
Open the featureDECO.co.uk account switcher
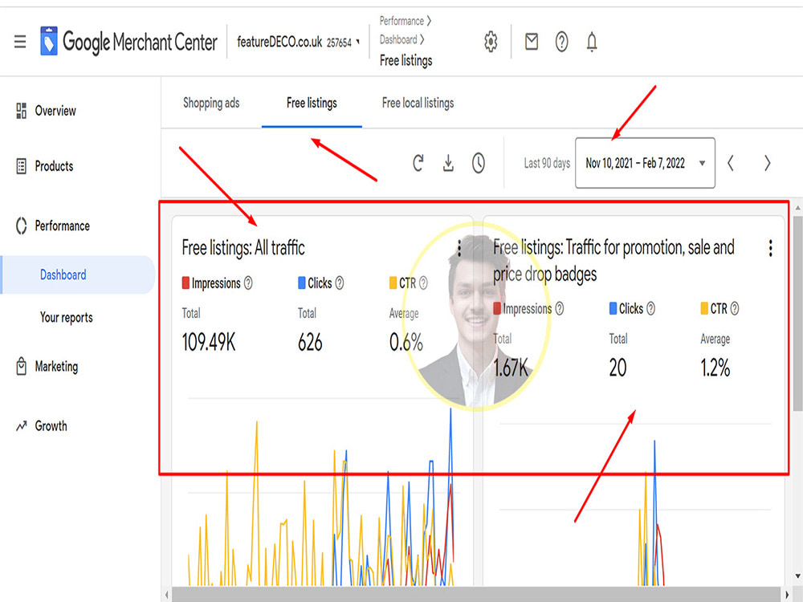coord(298,42)
